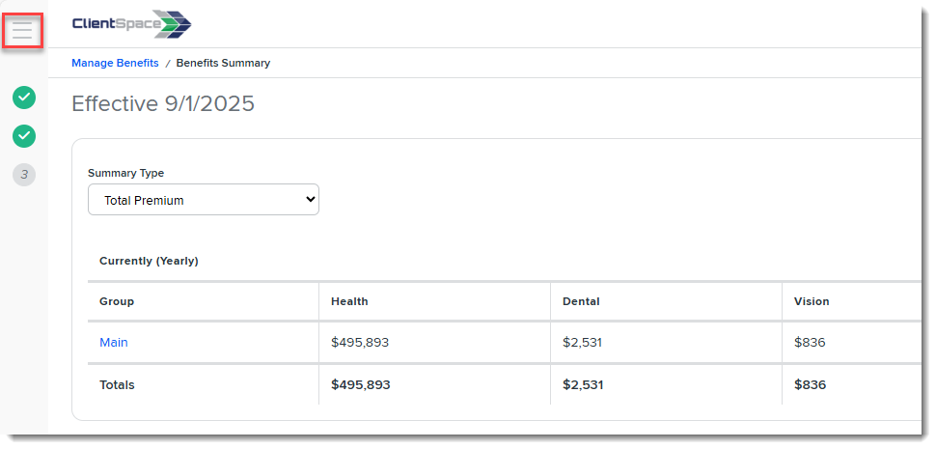Click the Total Premium dropdown arrow

coord(310,200)
